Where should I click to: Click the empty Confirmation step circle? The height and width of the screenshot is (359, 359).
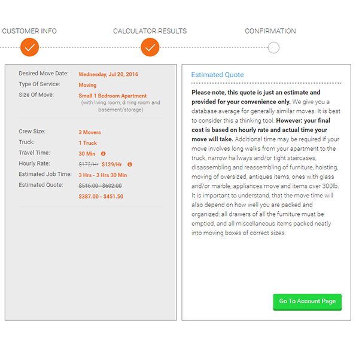point(273,47)
